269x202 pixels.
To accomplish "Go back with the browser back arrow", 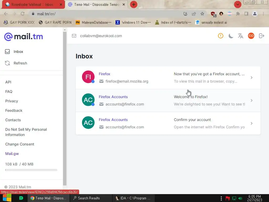I will [6, 14].
